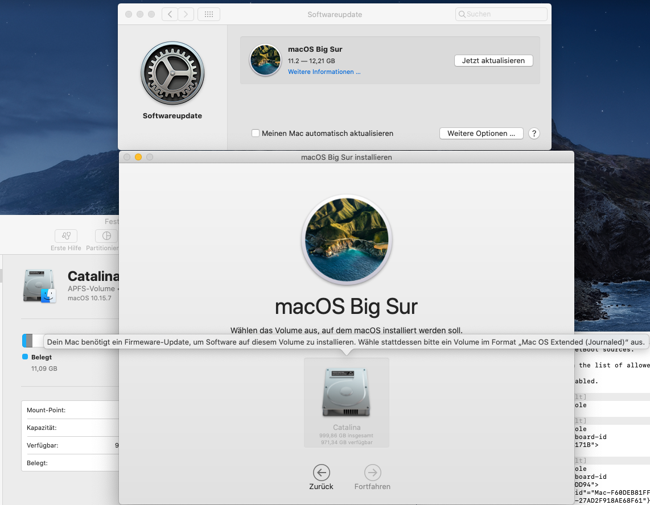Image resolution: width=650 pixels, height=505 pixels.
Task: Click the '999,86 GB insgesamt' text
Action: (x=346, y=436)
